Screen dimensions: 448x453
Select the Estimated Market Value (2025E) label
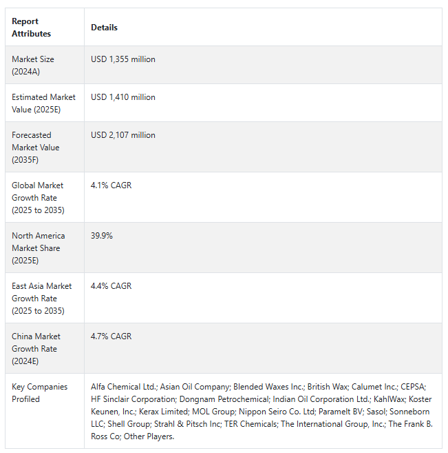pos(43,103)
